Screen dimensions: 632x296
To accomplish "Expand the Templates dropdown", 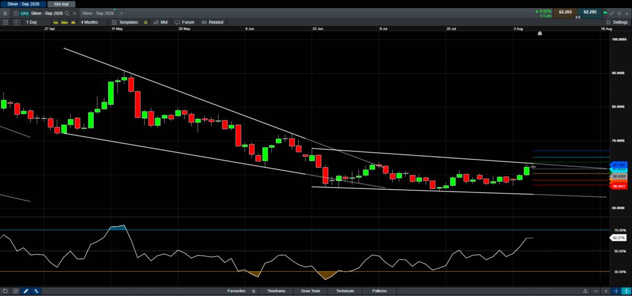I will pyautogui.click(x=125, y=22).
